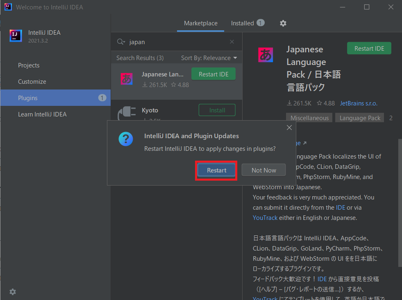Open Learn IntelliJ IDEA section

42,114
